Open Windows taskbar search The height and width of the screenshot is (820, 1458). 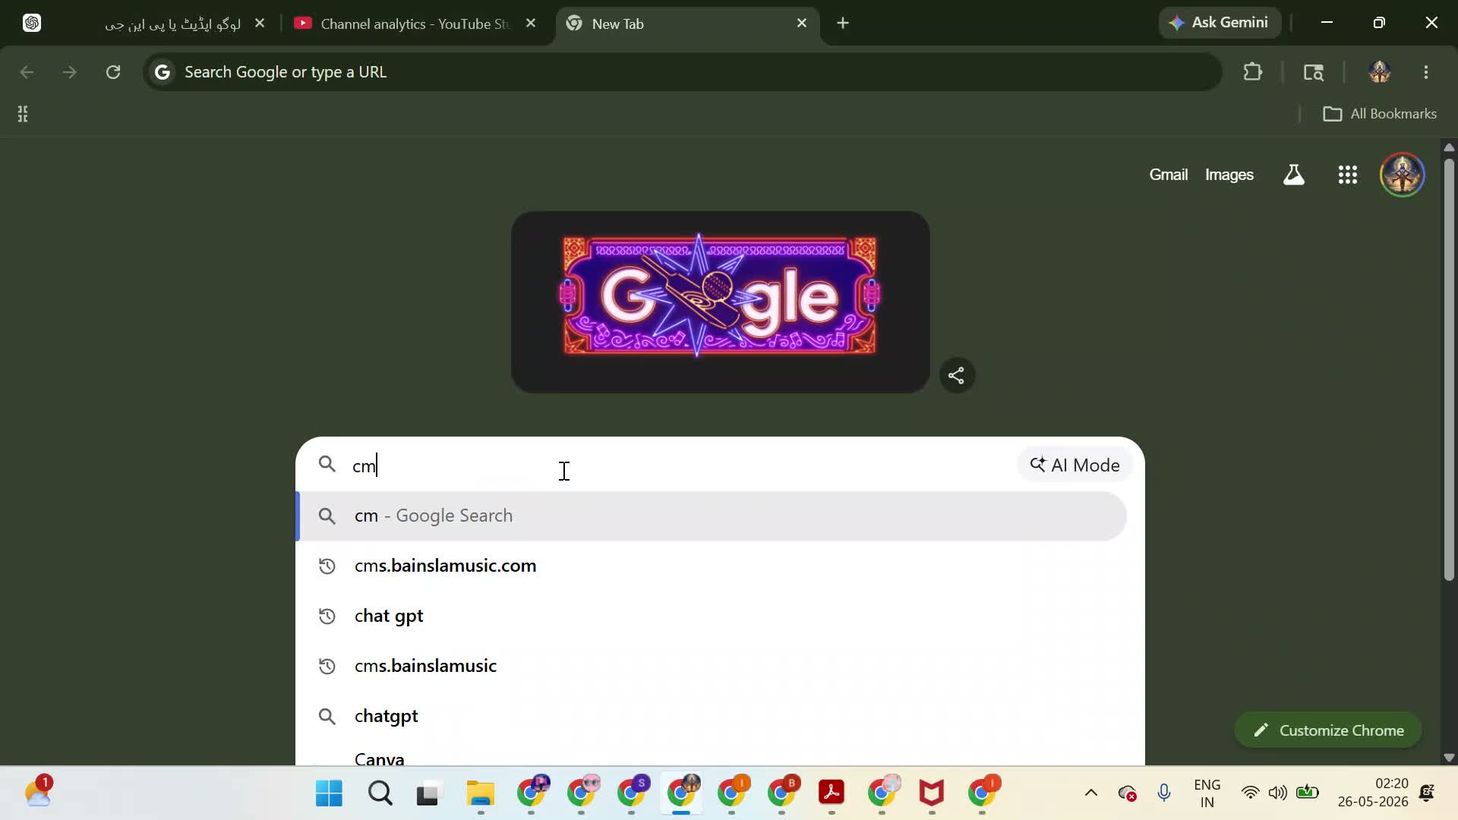380,793
